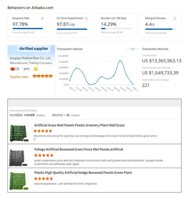The image size is (189, 197).
Task: Go to next year after 2021
Action: (138, 49)
